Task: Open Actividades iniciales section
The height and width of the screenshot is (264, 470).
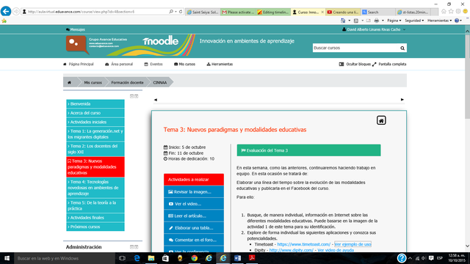Action: click(95, 122)
